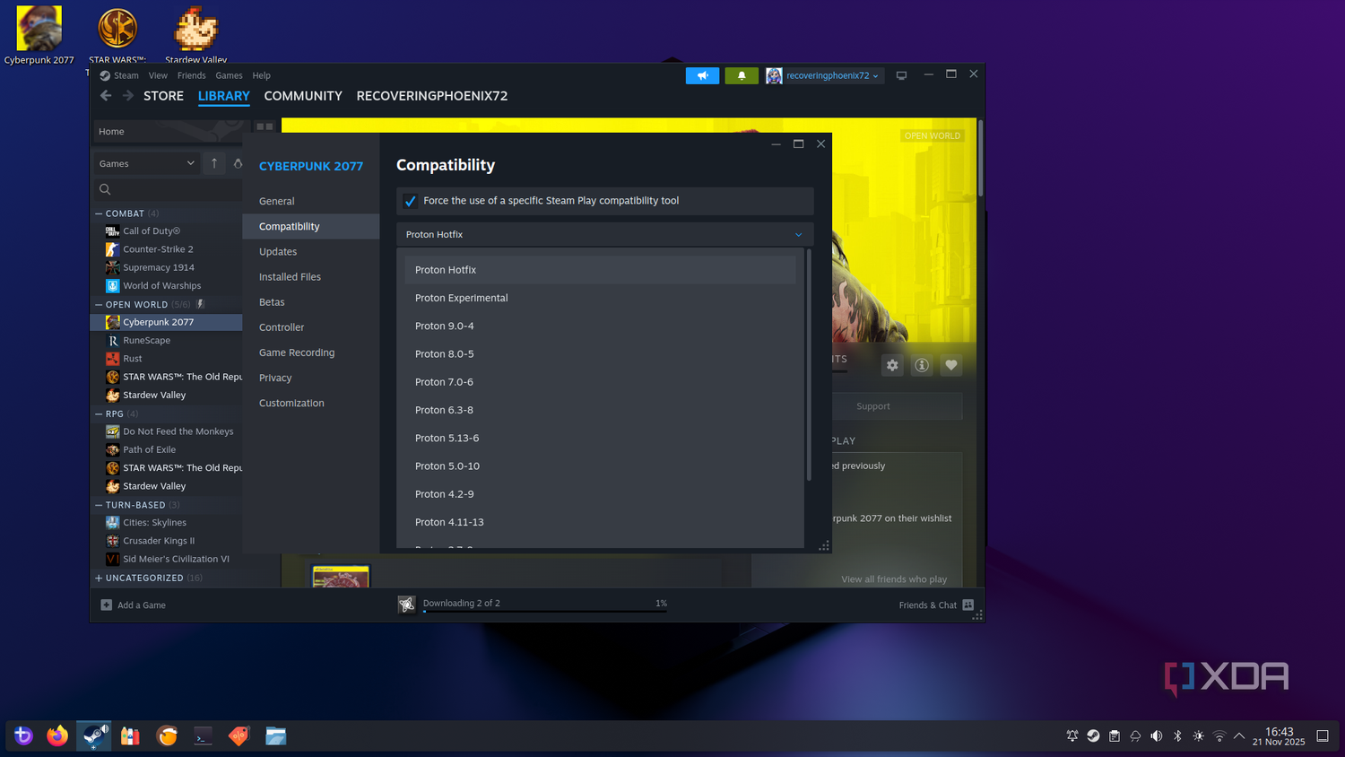Image resolution: width=1345 pixels, height=757 pixels.
Task: Go forward with the right arrow
Action: click(x=128, y=96)
